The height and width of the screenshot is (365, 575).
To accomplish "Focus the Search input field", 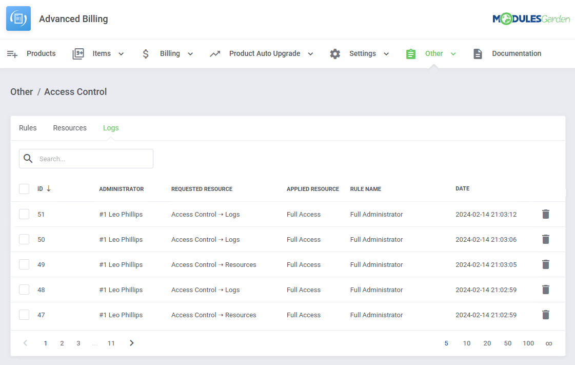I will click(x=86, y=159).
